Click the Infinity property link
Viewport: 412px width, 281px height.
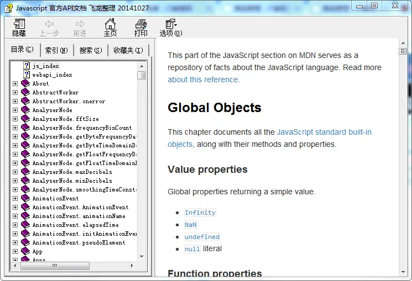coord(200,213)
